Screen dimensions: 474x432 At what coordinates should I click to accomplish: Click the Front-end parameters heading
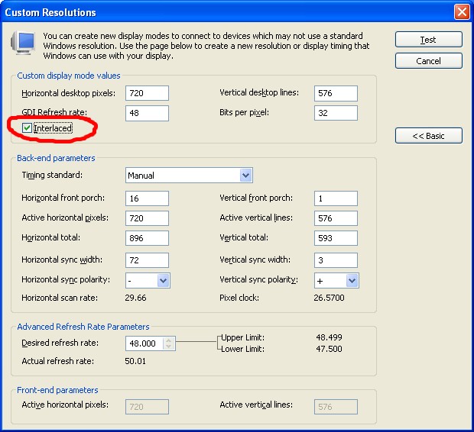pos(57,390)
